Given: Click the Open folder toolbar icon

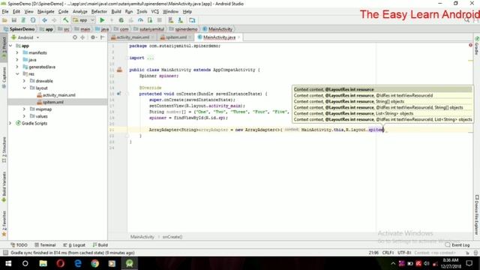Looking at the screenshot, I should (x=4, y=20).
